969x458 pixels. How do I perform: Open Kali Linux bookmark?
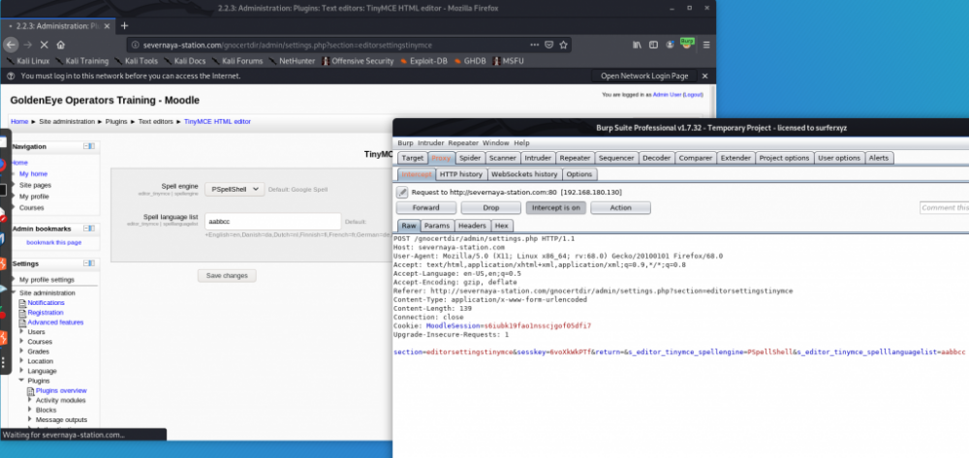tap(27, 61)
